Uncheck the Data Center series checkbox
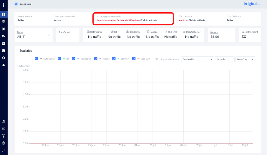Viewport: 267px width, 155px height. (x=37, y=59)
